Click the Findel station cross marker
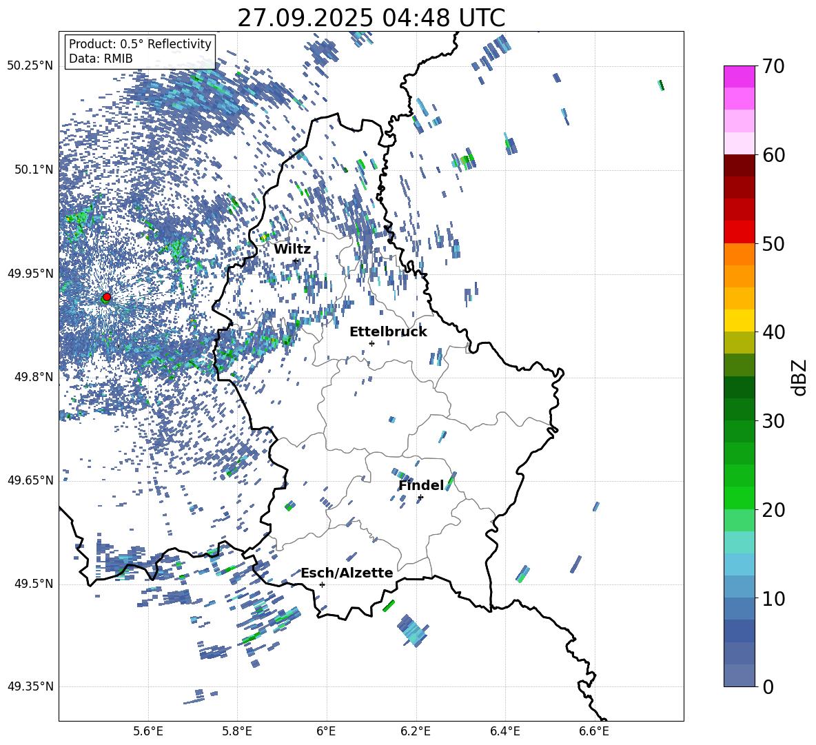The width and height of the screenshot is (816, 745). (420, 497)
